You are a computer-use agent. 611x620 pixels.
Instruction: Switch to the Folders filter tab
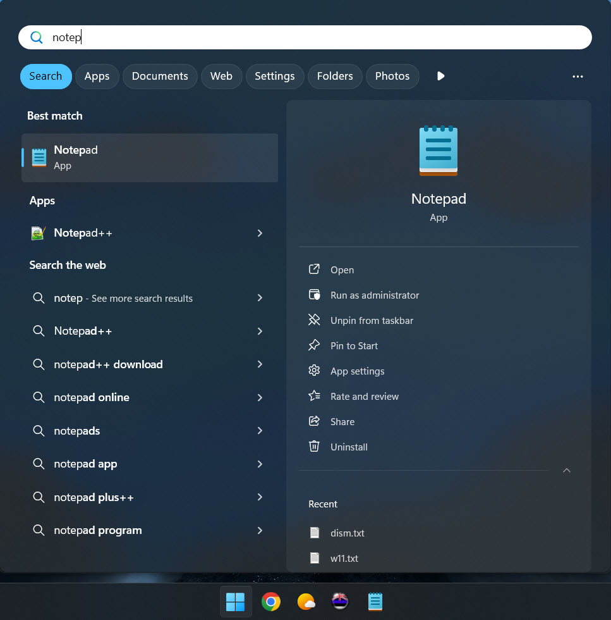pos(335,77)
